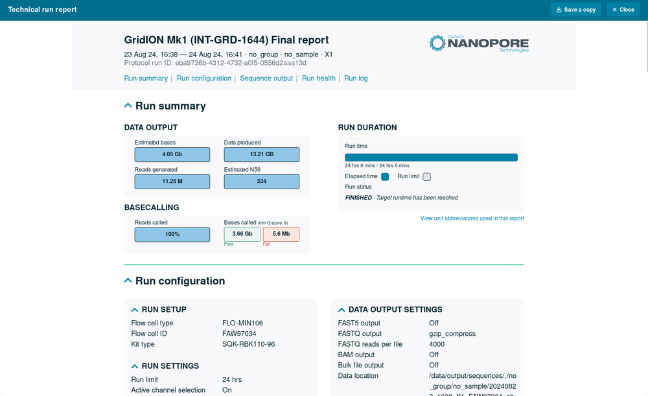
Task: View unit abbreviations used in this report
Action: [x=472, y=218]
